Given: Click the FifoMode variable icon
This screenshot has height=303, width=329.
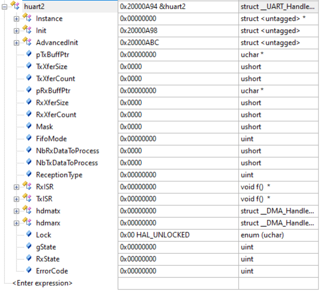Looking at the screenshot, I should coord(29,138).
